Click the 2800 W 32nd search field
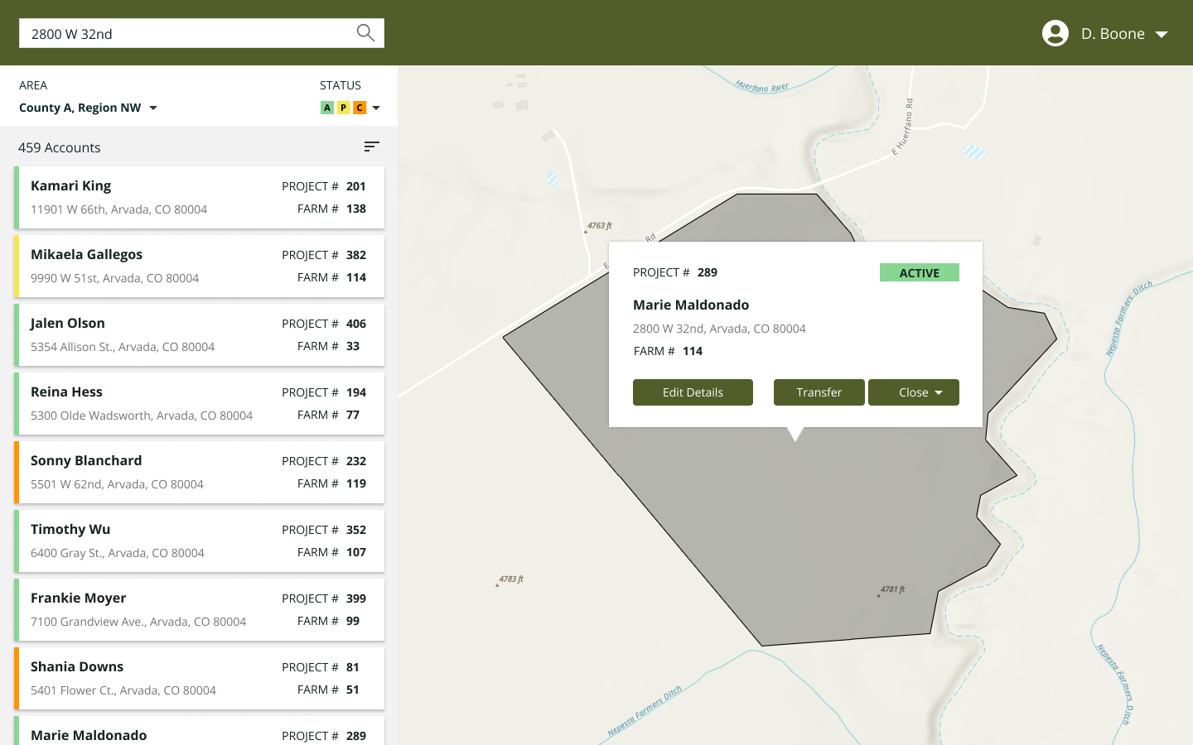 [x=201, y=33]
